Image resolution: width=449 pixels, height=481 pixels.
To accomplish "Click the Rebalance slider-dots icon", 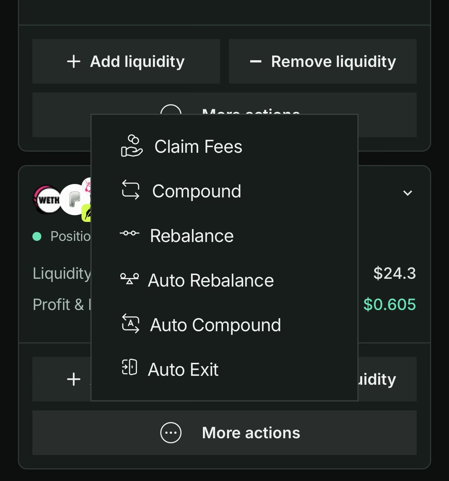I will point(129,233).
